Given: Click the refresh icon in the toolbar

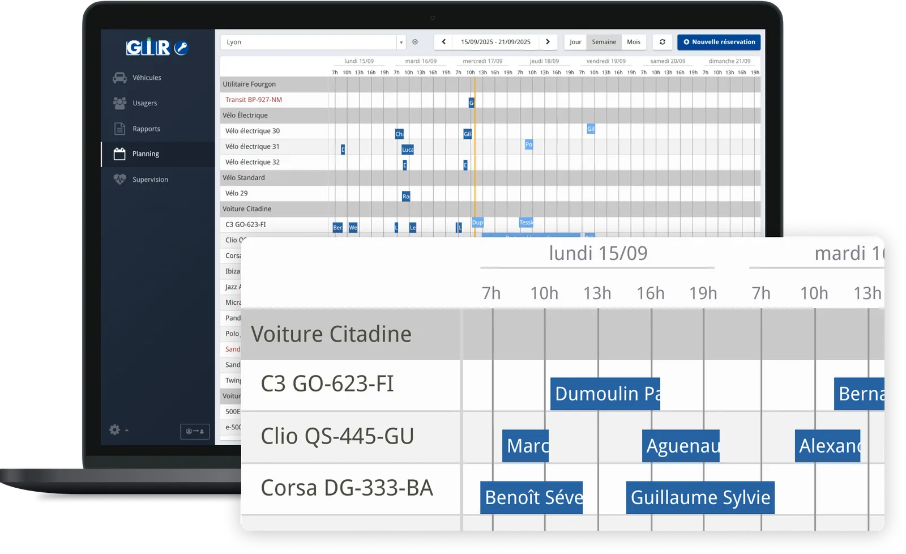Looking at the screenshot, I should [x=662, y=42].
